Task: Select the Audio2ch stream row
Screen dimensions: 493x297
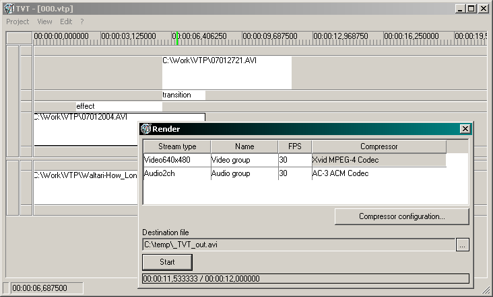Action: coord(294,173)
